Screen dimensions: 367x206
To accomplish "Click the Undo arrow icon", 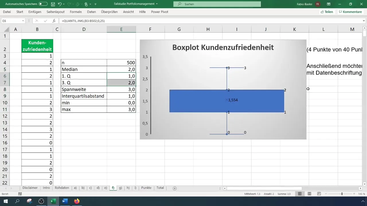I will 60,4.
